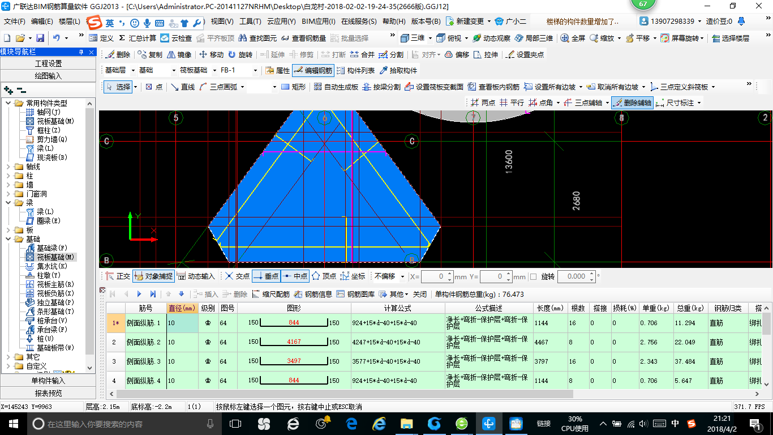This screenshot has height=435, width=773.
Task: Click the save file icon
Action: [40, 38]
